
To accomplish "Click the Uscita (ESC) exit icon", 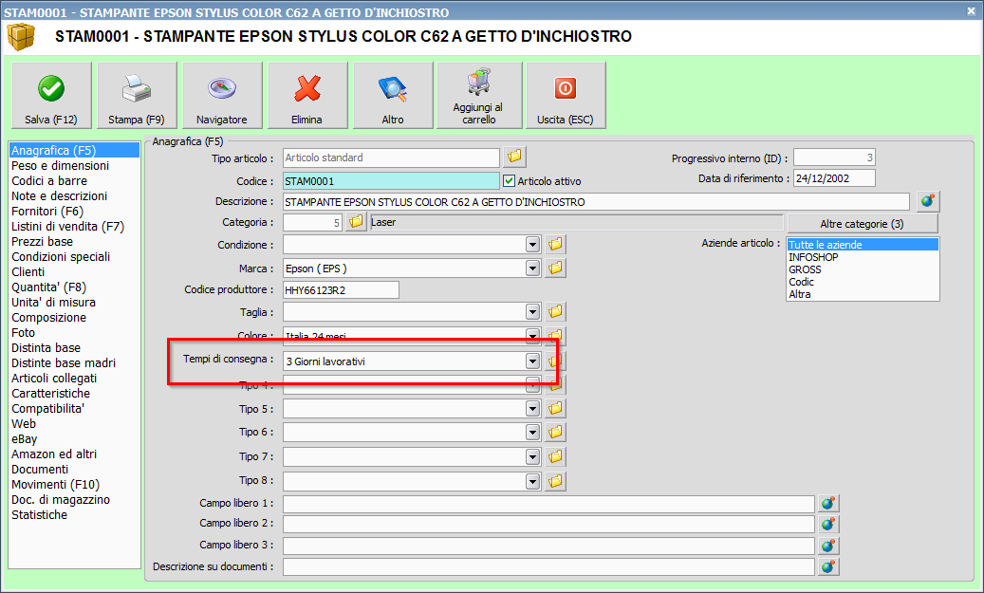I will click(566, 89).
